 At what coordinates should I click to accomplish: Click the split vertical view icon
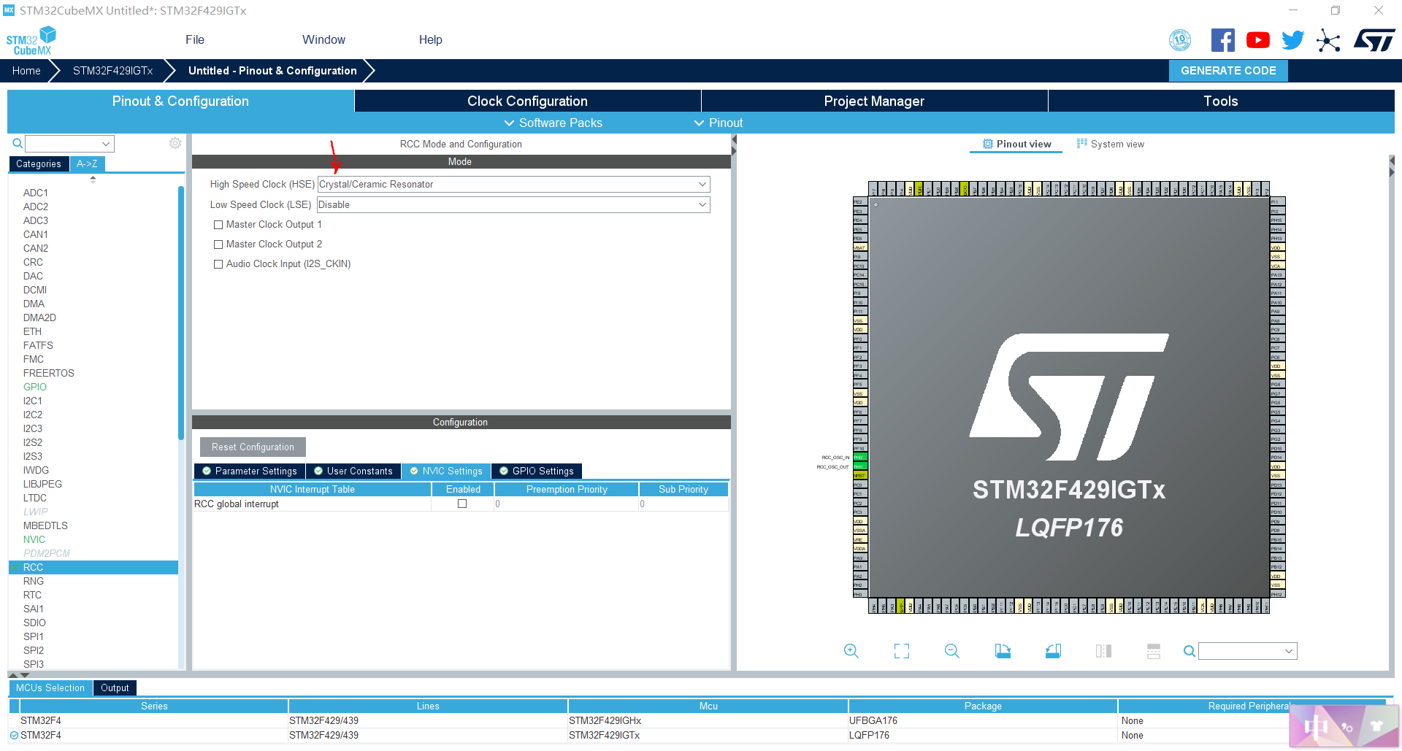click(x=1103, y=651)
